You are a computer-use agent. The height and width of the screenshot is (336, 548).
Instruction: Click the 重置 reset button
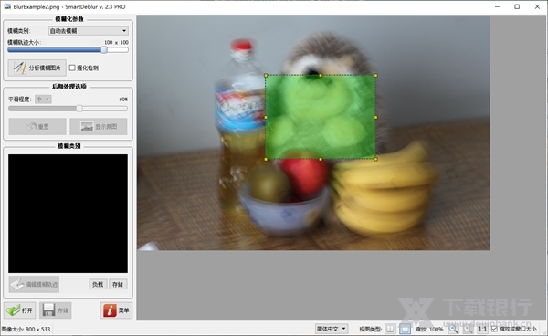[37, 126]
